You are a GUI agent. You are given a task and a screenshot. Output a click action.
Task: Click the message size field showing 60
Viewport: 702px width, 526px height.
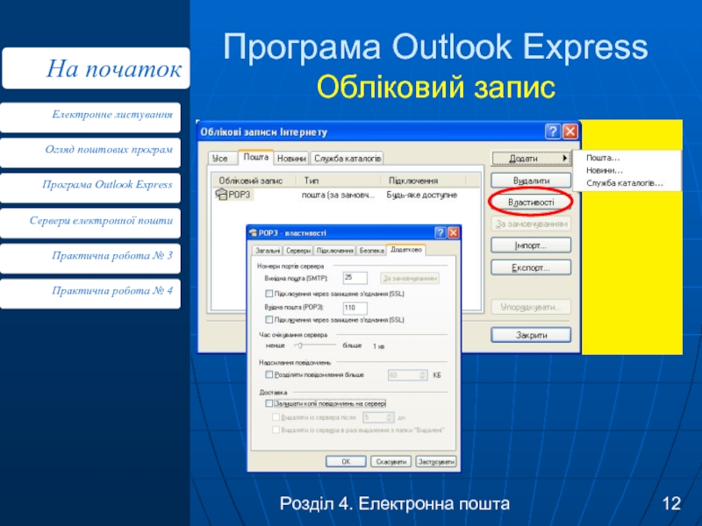[x=404, y=375]
